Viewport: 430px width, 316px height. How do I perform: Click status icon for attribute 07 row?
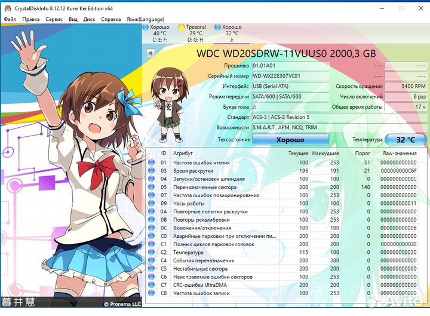[151, 195]
